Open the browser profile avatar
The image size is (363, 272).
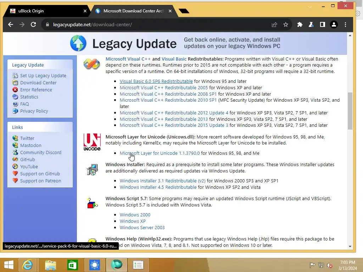pos(334,24)
